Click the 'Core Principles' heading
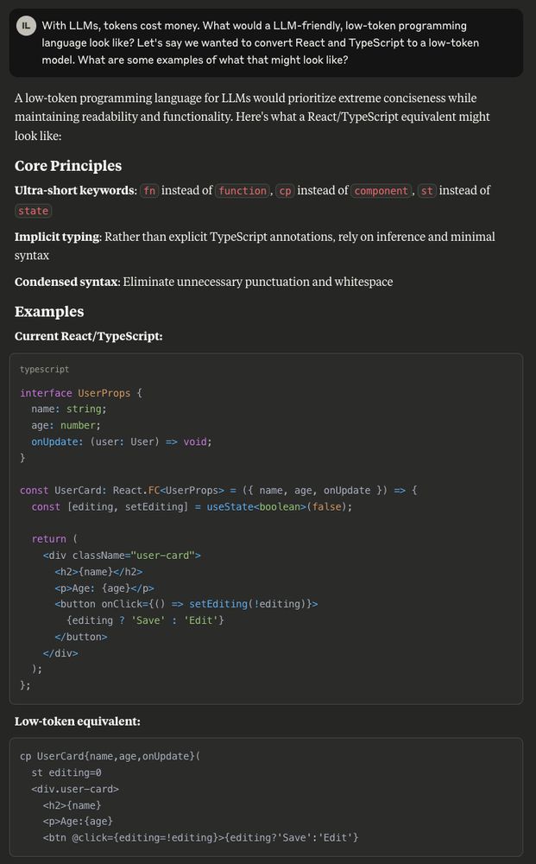The image size is (536, 864). coord(68,166)
